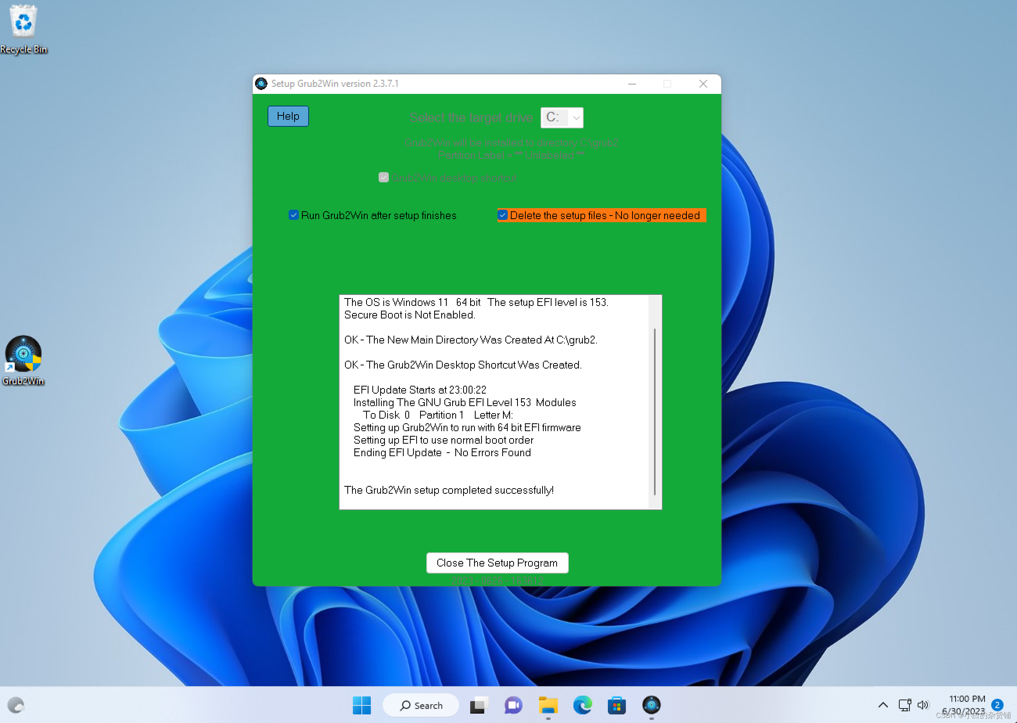Open Microsoft Store from the taskbar
The height and width of the screenshot is (723, 1017).
pyautogui.click(x=617, y=705)
